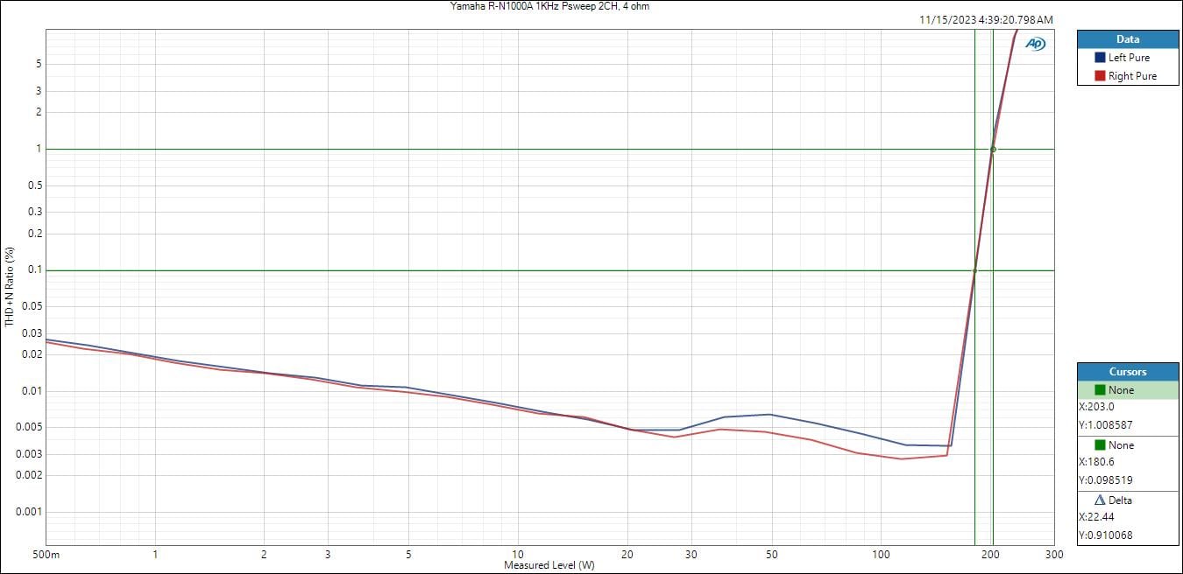Click the Delta triangle icon
Screen dimensions: 1183x574
coord(1100,500)
